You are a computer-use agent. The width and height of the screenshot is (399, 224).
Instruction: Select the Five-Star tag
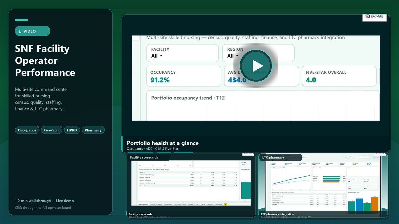pyautogui.click(x=51, y=130)
